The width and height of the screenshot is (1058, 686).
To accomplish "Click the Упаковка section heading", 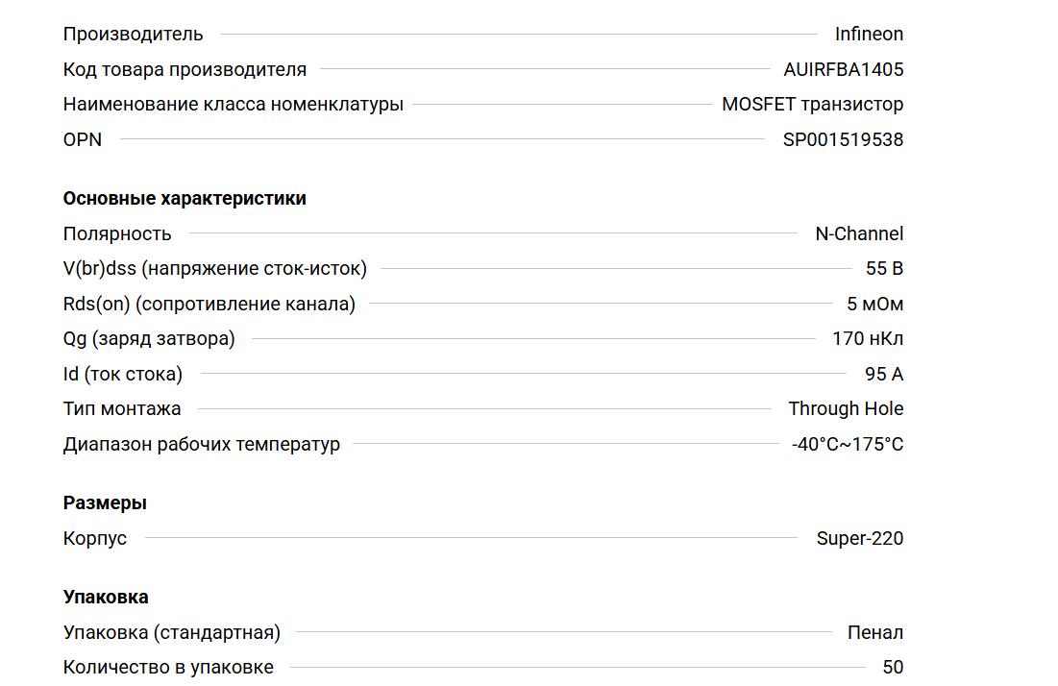I will (106, 598).
